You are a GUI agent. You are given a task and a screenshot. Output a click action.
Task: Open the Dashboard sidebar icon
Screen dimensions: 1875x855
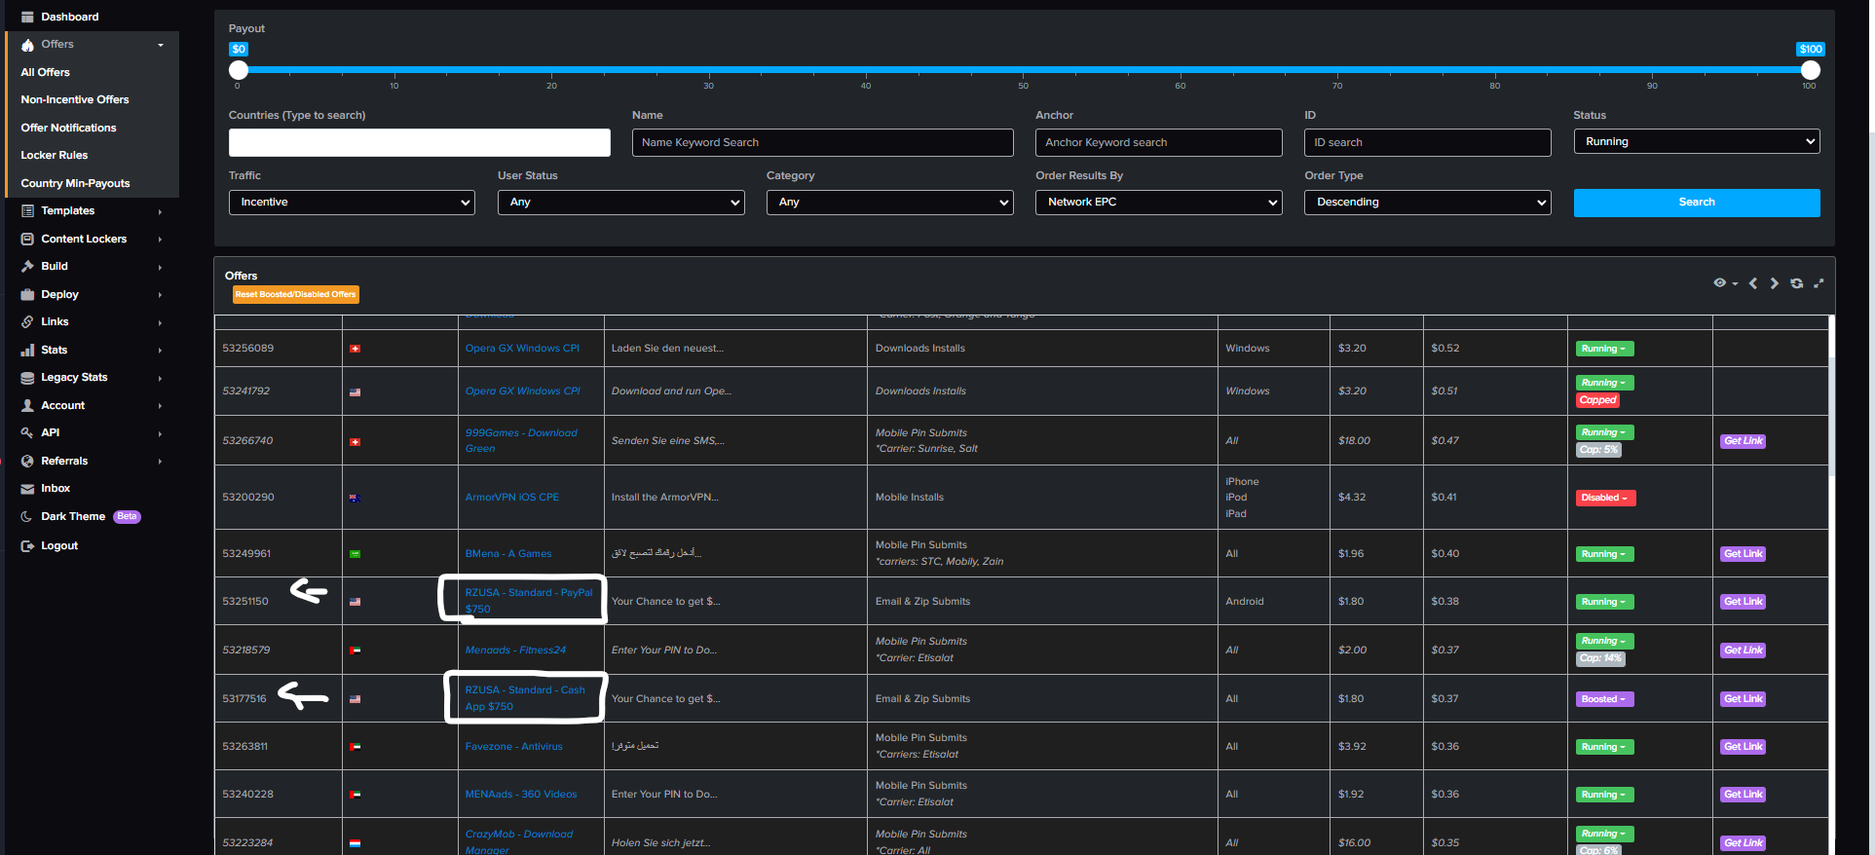coord(27,17)
